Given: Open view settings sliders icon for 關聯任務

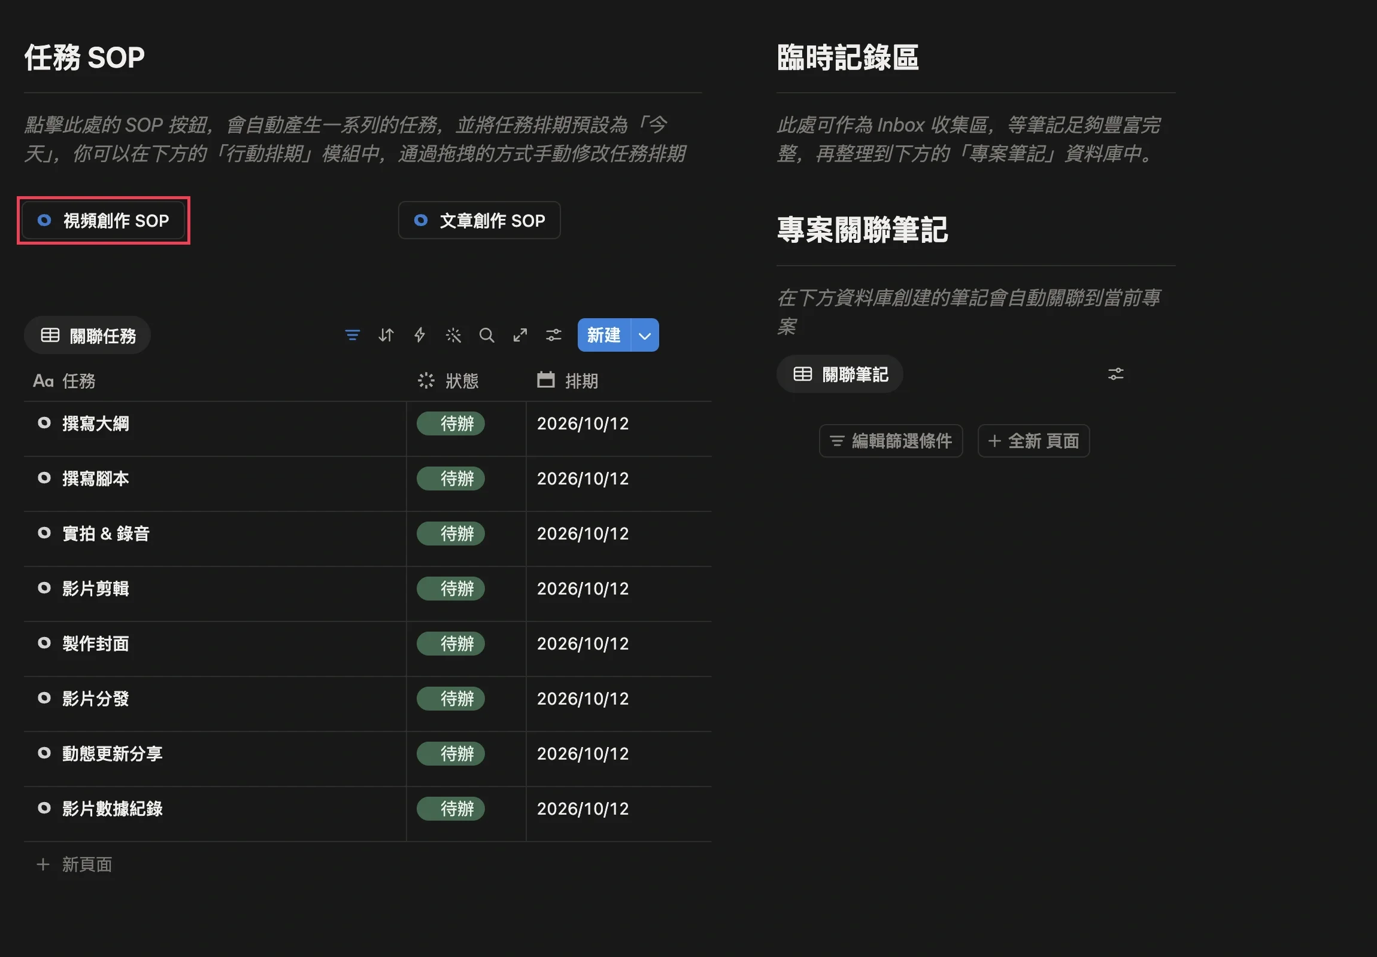Looking at the screenshot, I should point(554,335).
